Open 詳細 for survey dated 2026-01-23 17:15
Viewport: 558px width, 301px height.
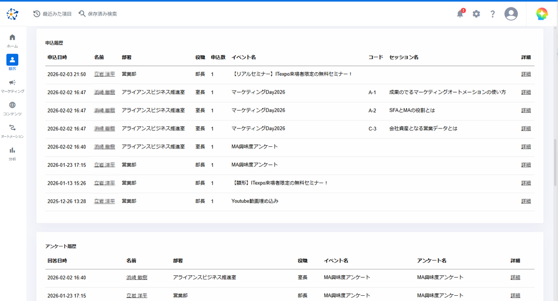coord(515,296)
